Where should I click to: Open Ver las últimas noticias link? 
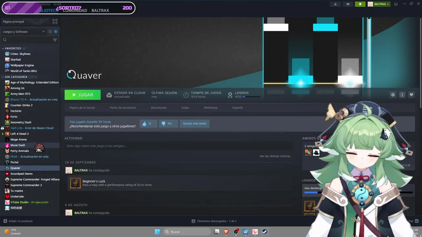pyautogui.click(x=275, y=156)
